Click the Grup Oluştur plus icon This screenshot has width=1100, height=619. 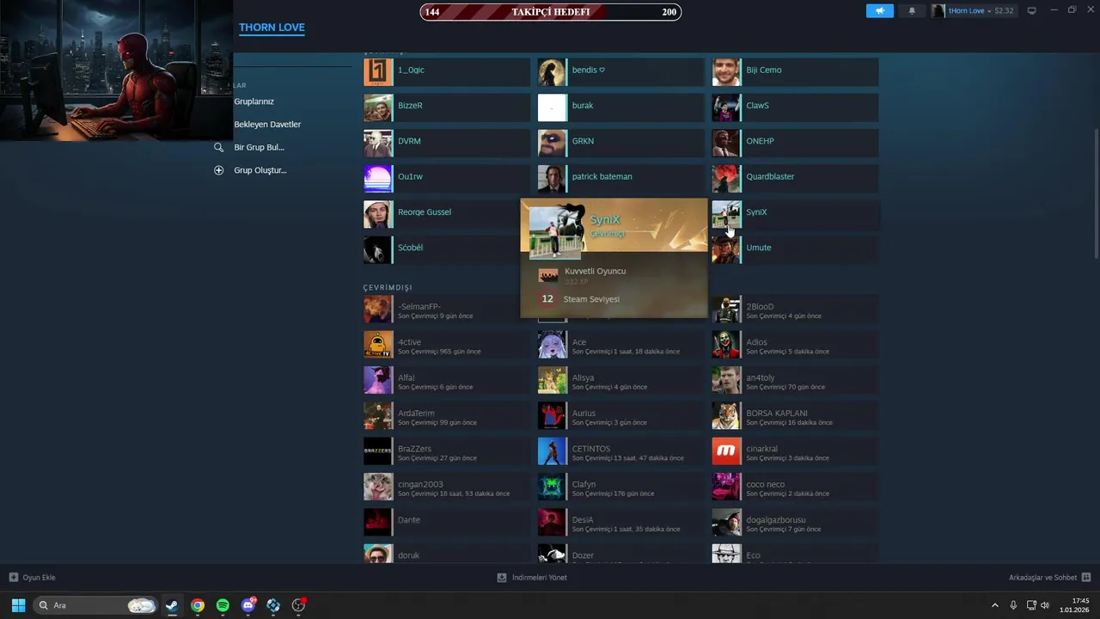(x=218, y=170)
